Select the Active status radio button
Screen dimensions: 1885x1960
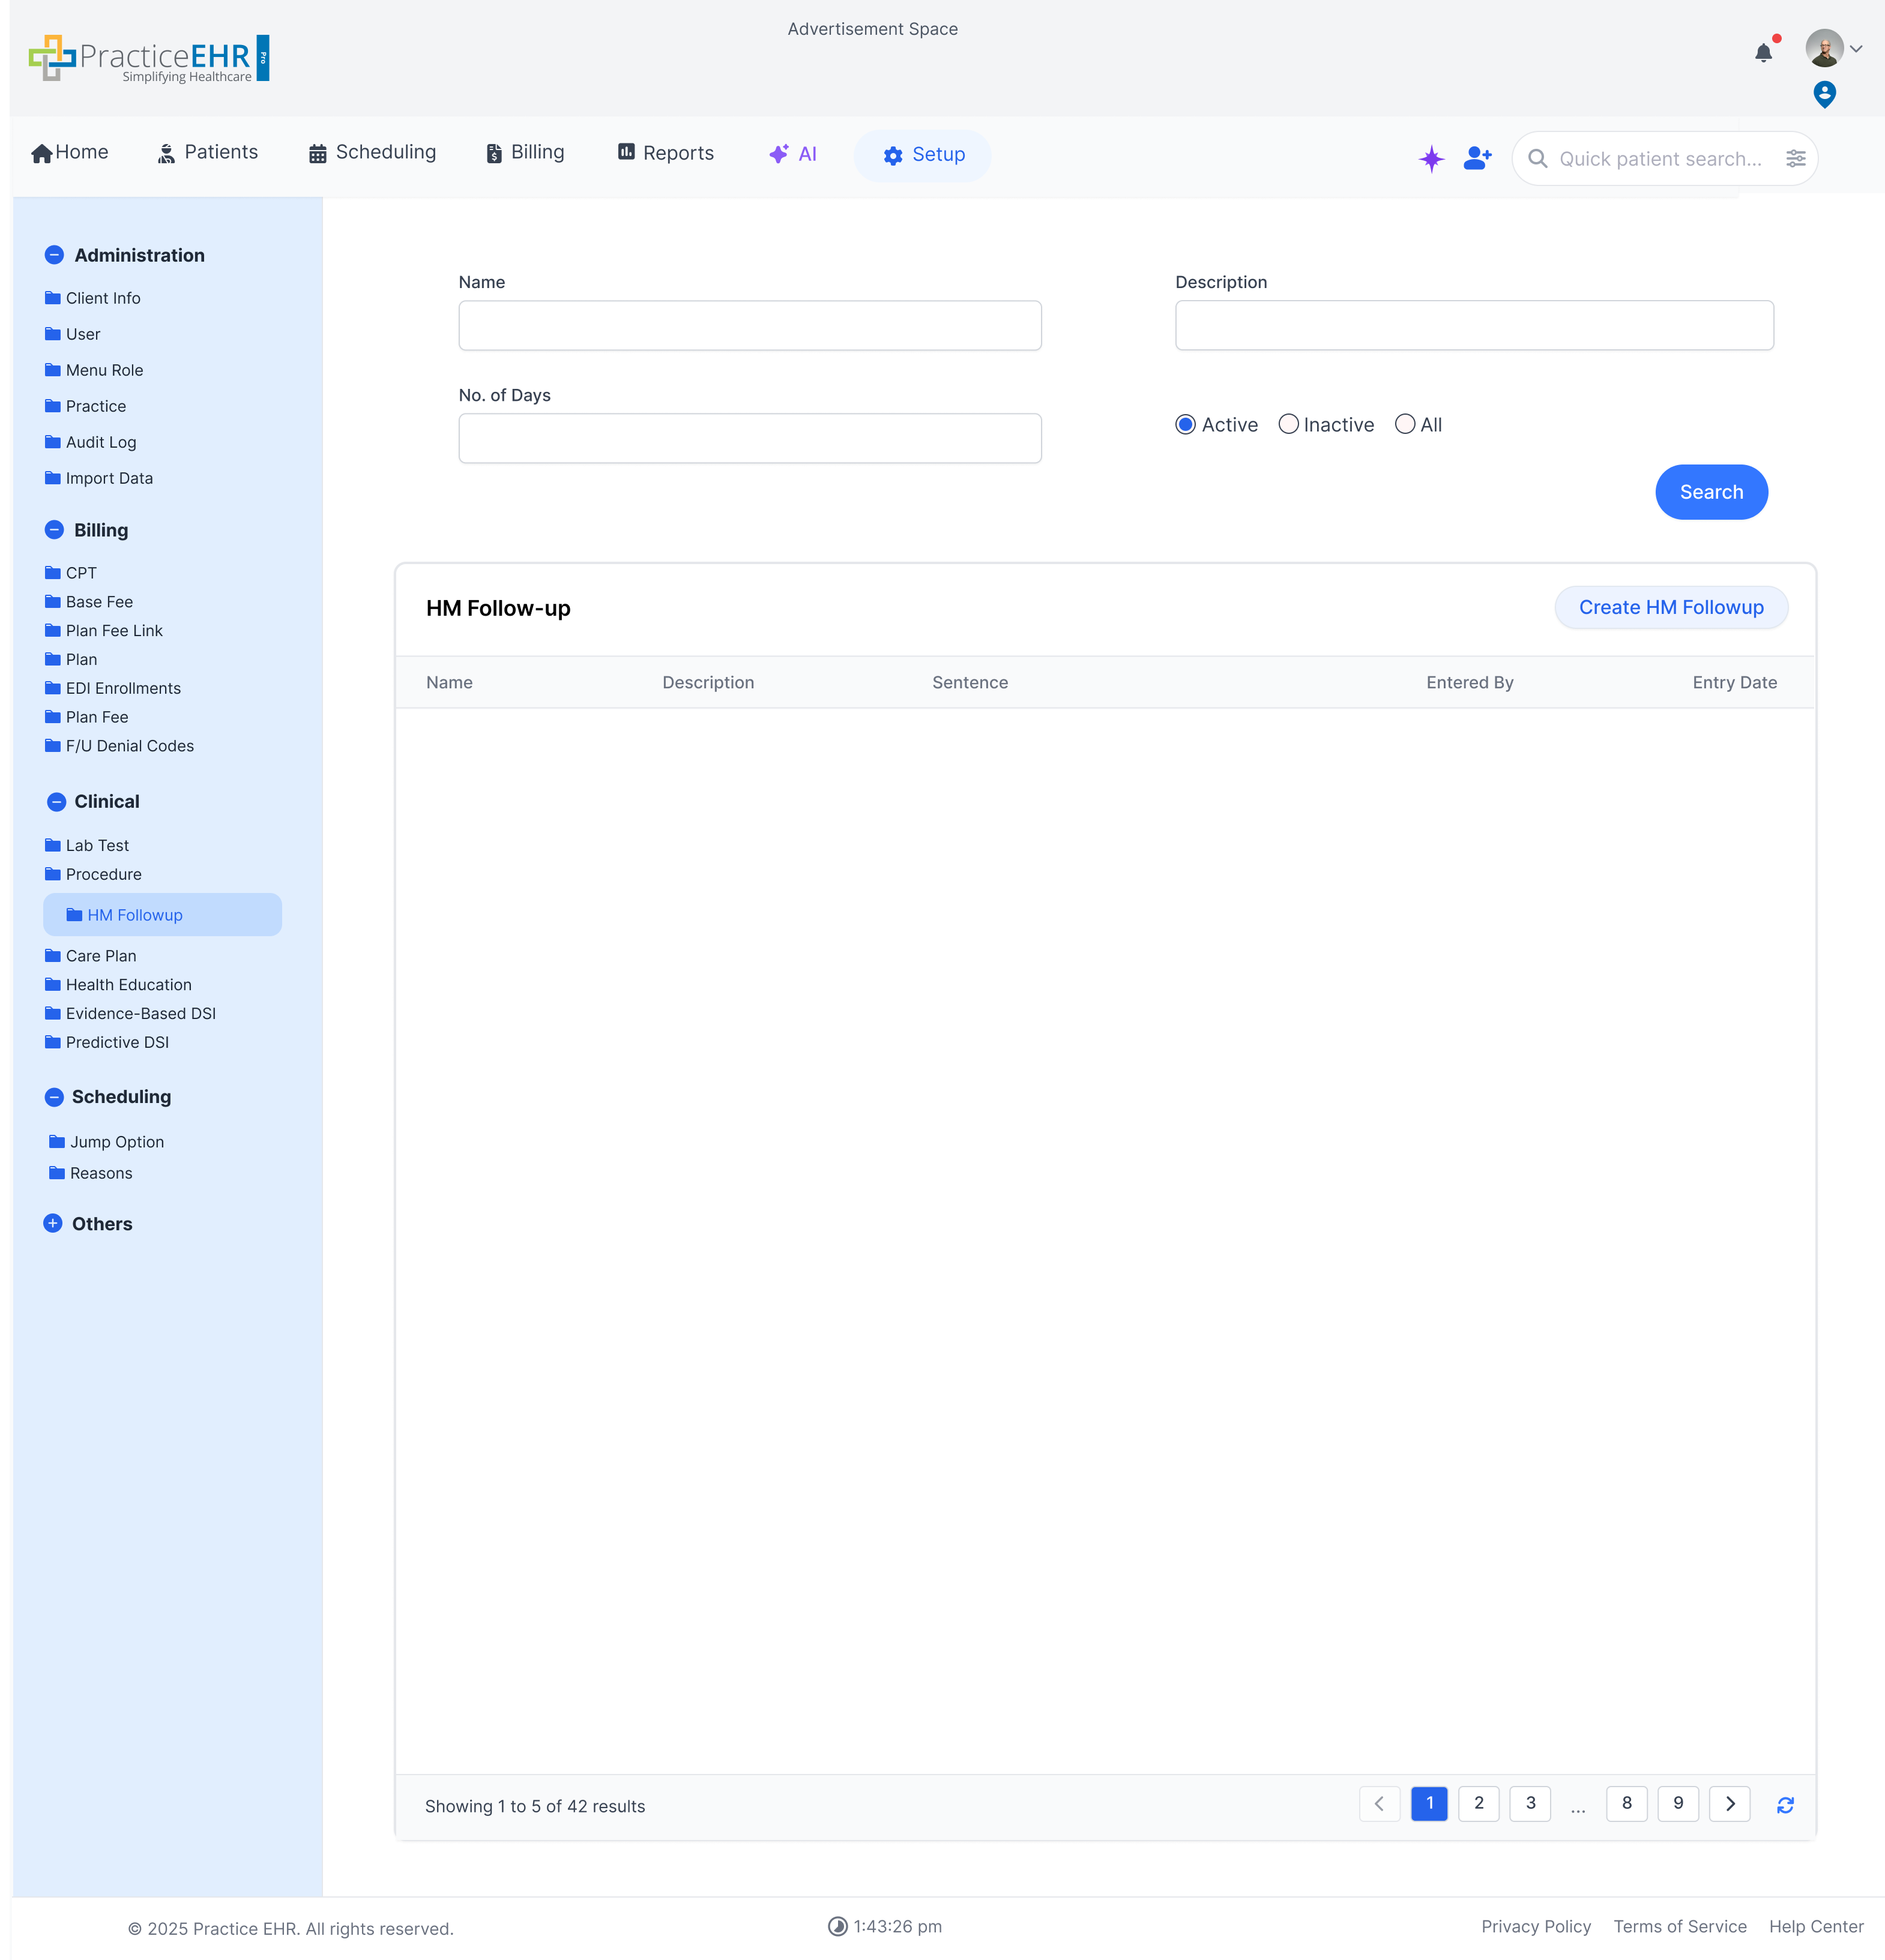tap(1186, 424)
